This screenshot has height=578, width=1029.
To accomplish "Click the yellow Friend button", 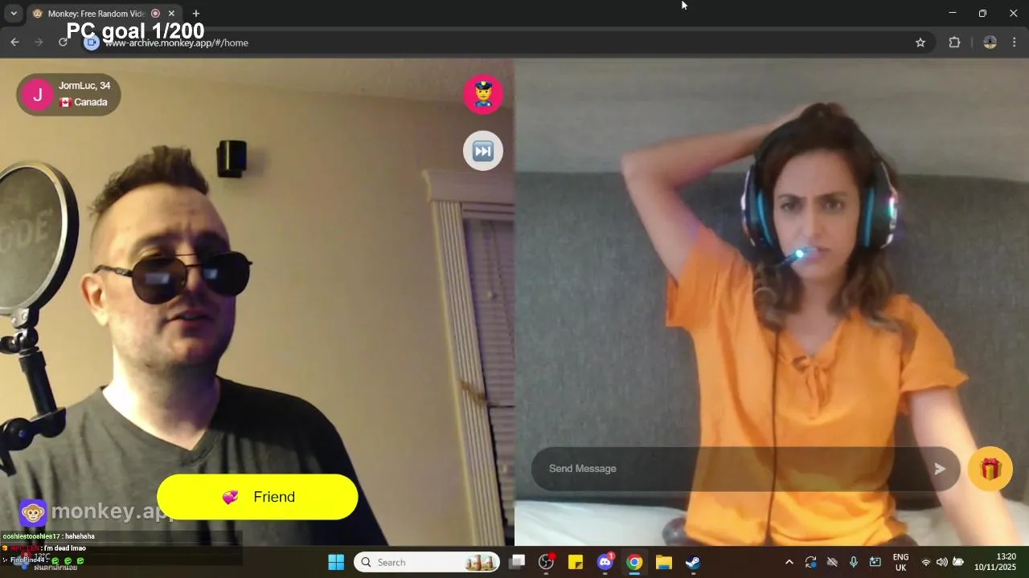I will (257, 497).
